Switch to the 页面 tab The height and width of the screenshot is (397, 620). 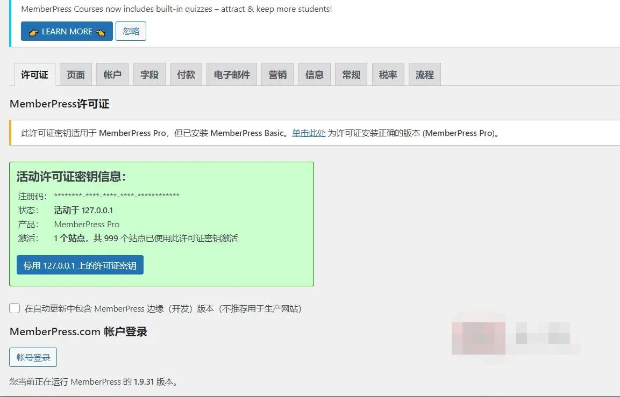click(75, 75)
